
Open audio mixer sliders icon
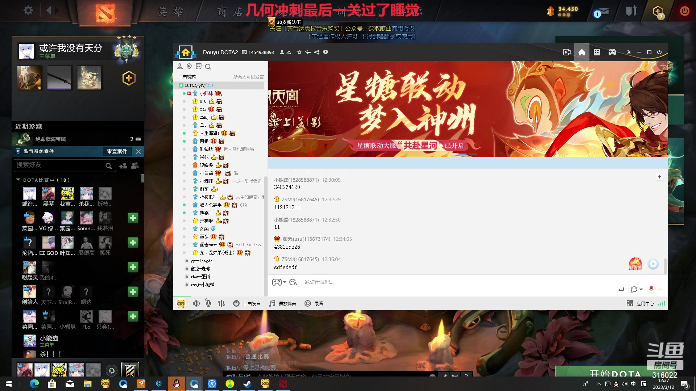221,303
